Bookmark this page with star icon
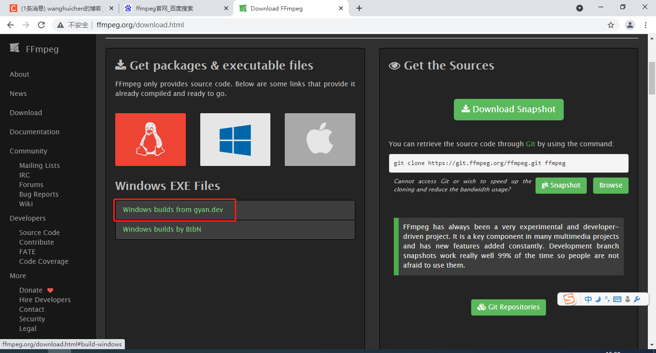Viewport: 656px width, 353px height. pos(611,25)
